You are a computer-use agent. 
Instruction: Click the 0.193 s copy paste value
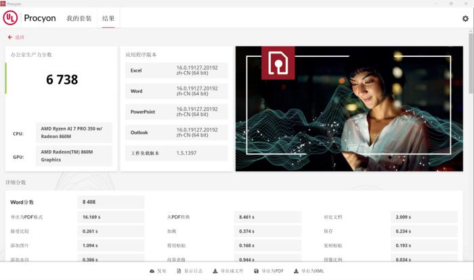pos(424,246)
